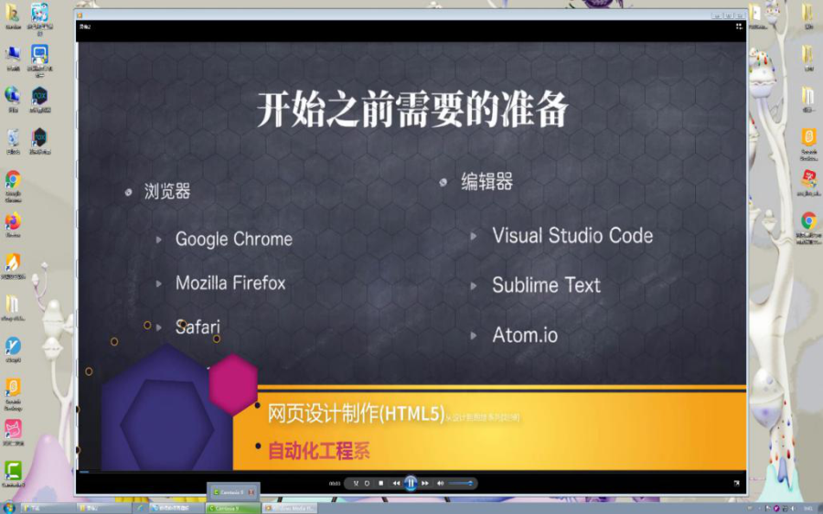
Task: Open Chrome shortcut on right side desktop
Action: coord(808,222)
